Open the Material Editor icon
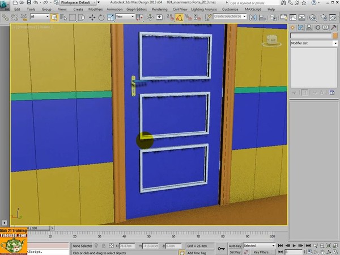The image size is (340, 255). 312,18
